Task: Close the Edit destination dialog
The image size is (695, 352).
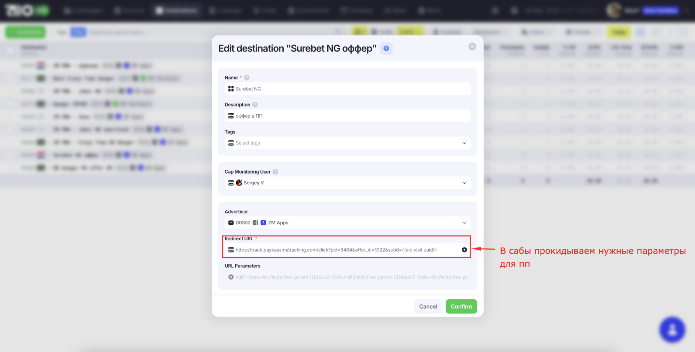Action: (472, 47)
